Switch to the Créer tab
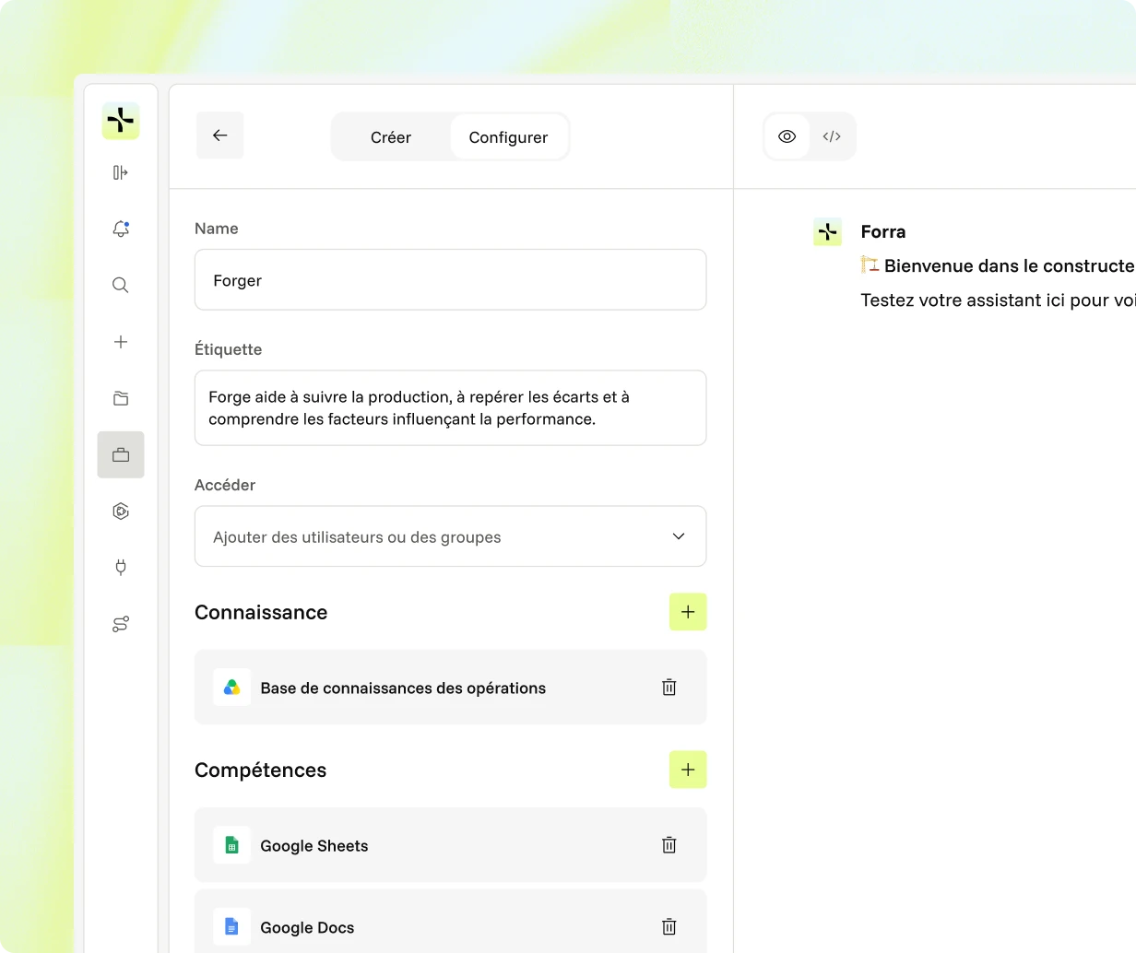Image resolution: width=1136 pixels, height=953 pixels. pyautogui.click(x=391, y=137)
